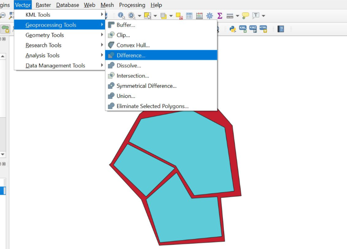Open the Python console icon
Screen dimensions: 347x249
point(233,29)
